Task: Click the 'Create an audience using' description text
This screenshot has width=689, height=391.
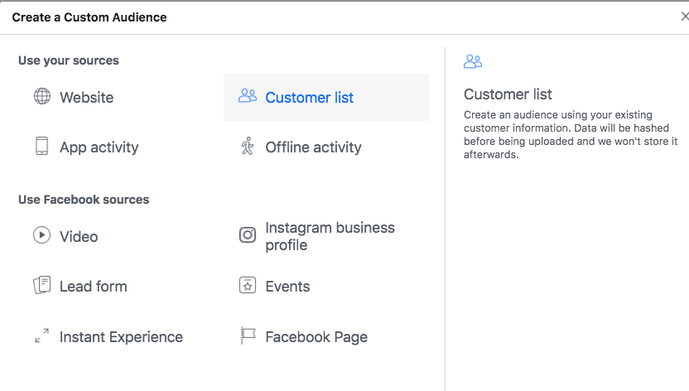Action: [x=571, y=134]
